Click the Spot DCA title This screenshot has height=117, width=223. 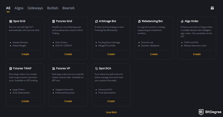pos(105,68)
